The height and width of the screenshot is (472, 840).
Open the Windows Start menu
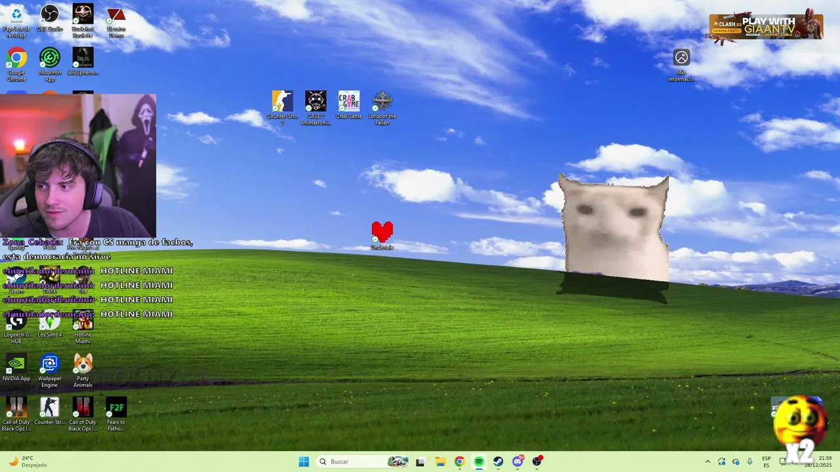304,462
